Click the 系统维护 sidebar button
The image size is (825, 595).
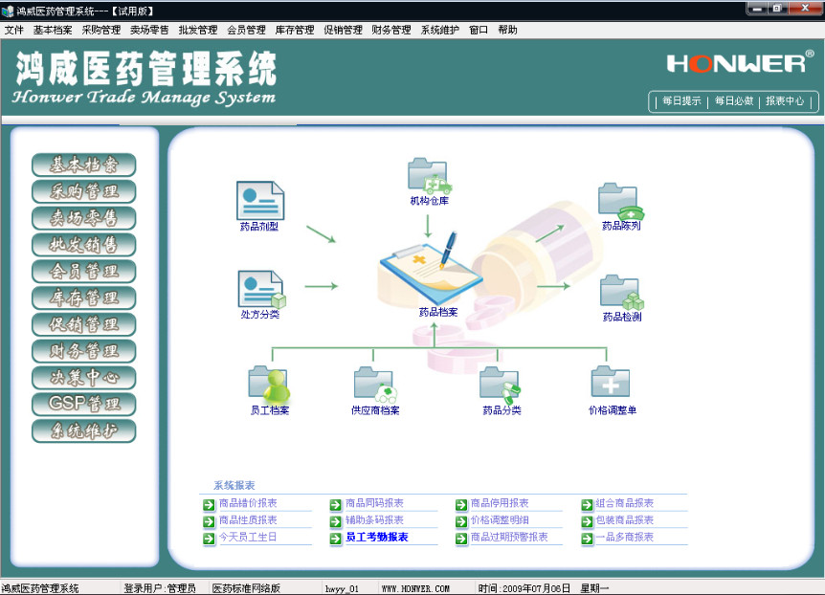tap(84, 430)
